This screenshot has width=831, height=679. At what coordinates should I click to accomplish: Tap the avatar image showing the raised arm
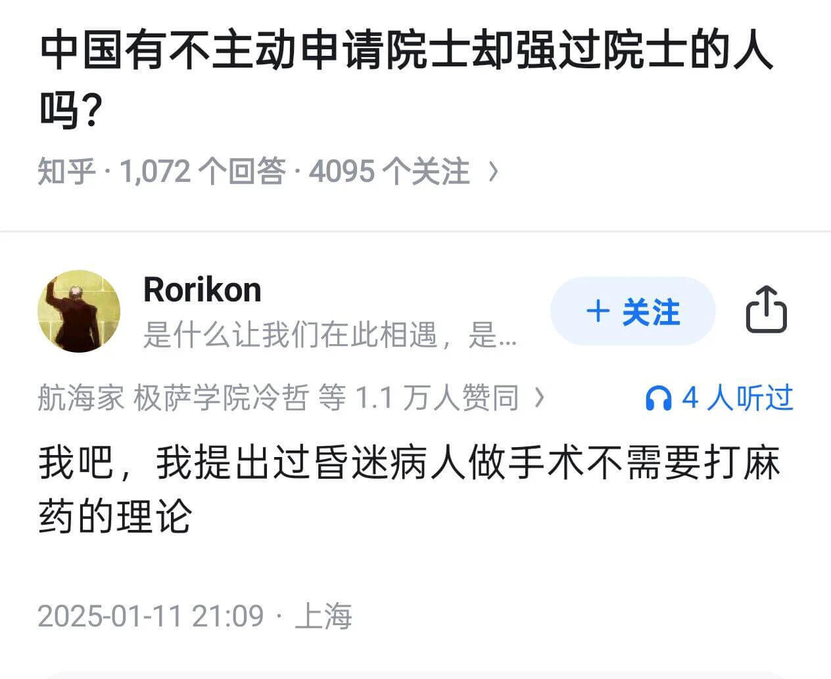(79, 311)
